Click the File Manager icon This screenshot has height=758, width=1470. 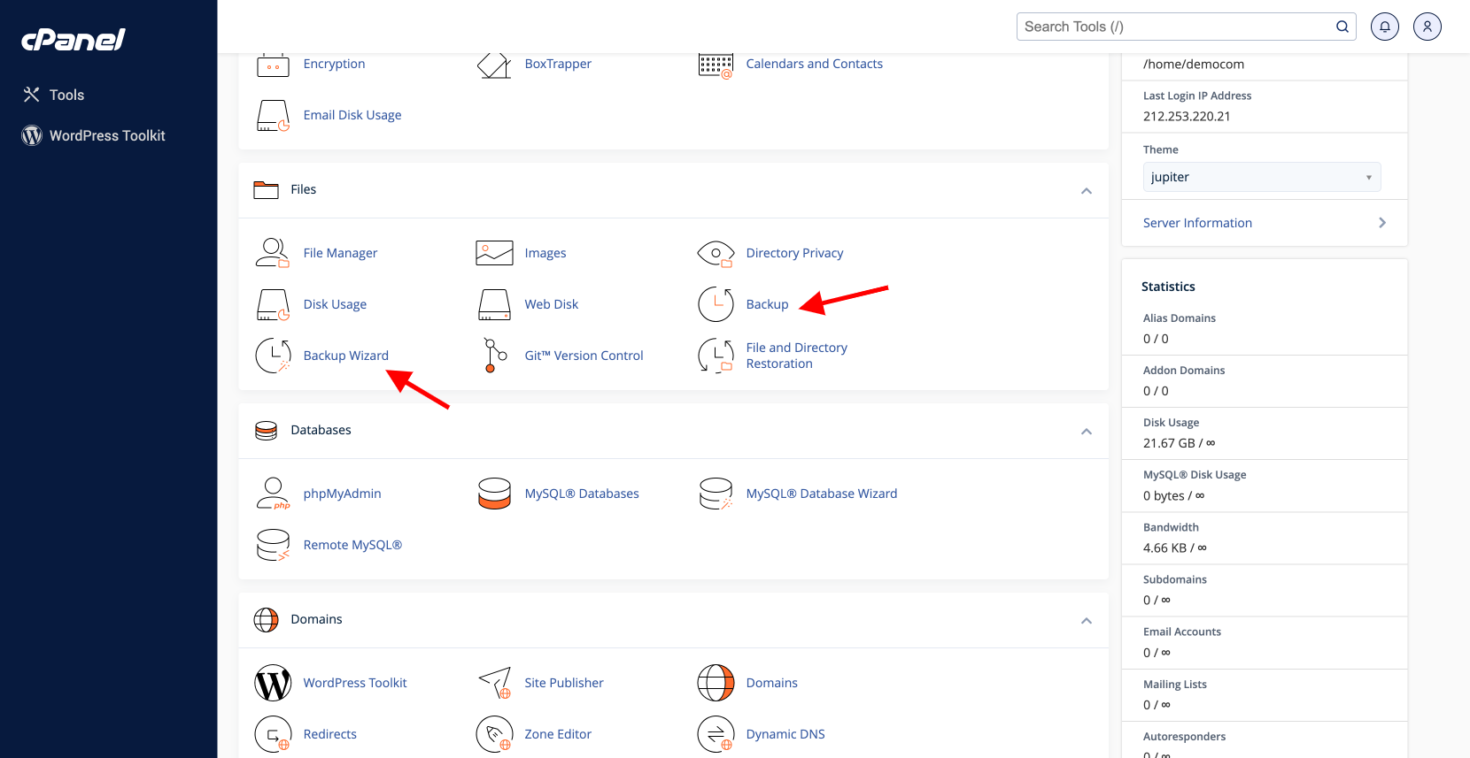pyautogui.click(x=273, y=253)
